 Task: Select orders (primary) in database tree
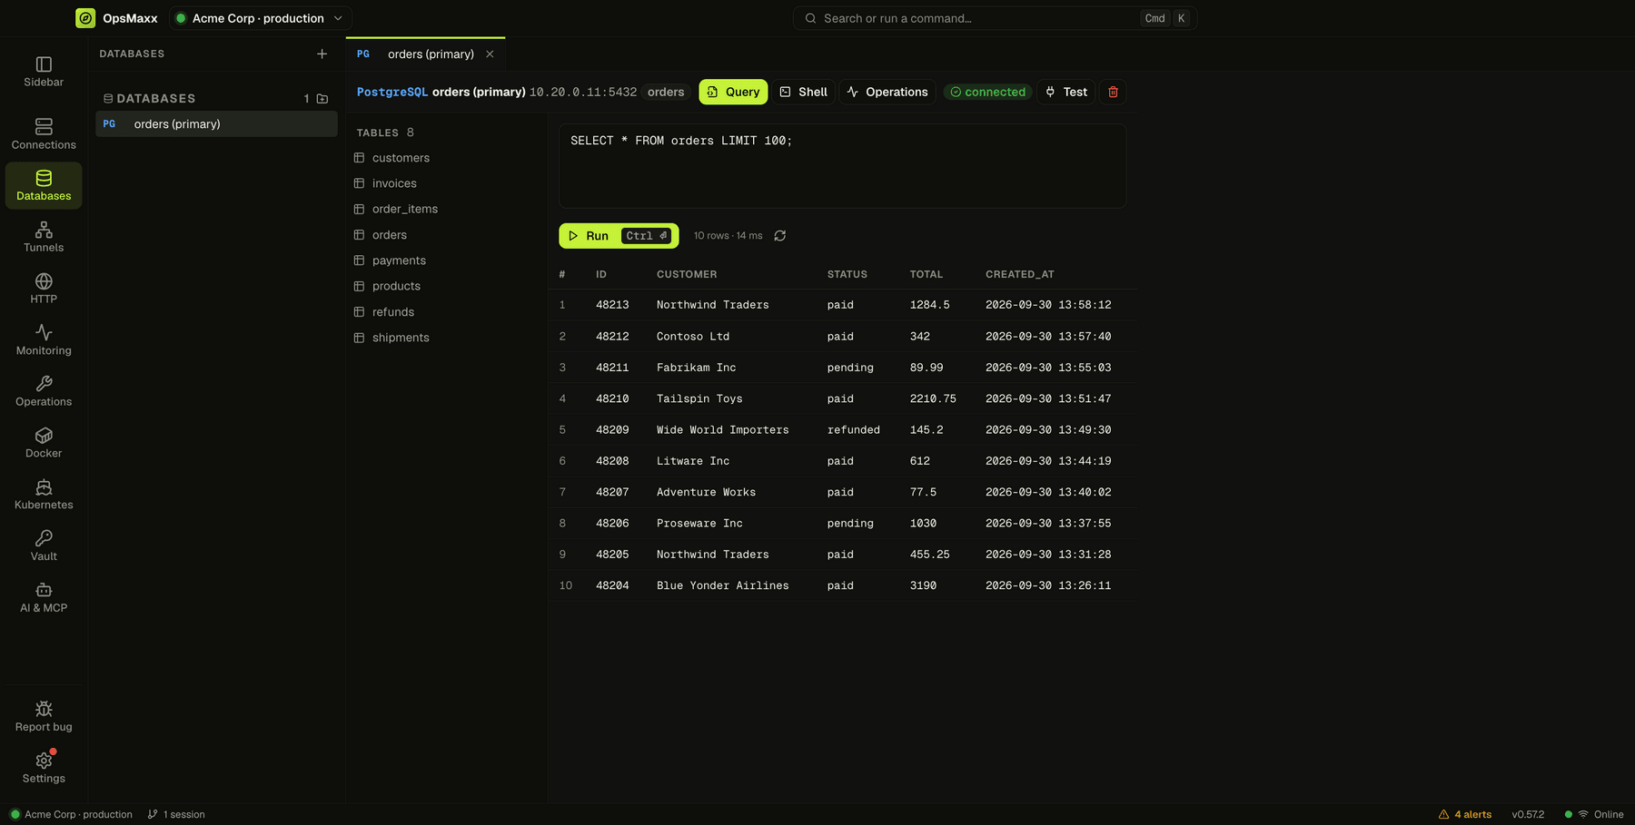click(216, 124)
